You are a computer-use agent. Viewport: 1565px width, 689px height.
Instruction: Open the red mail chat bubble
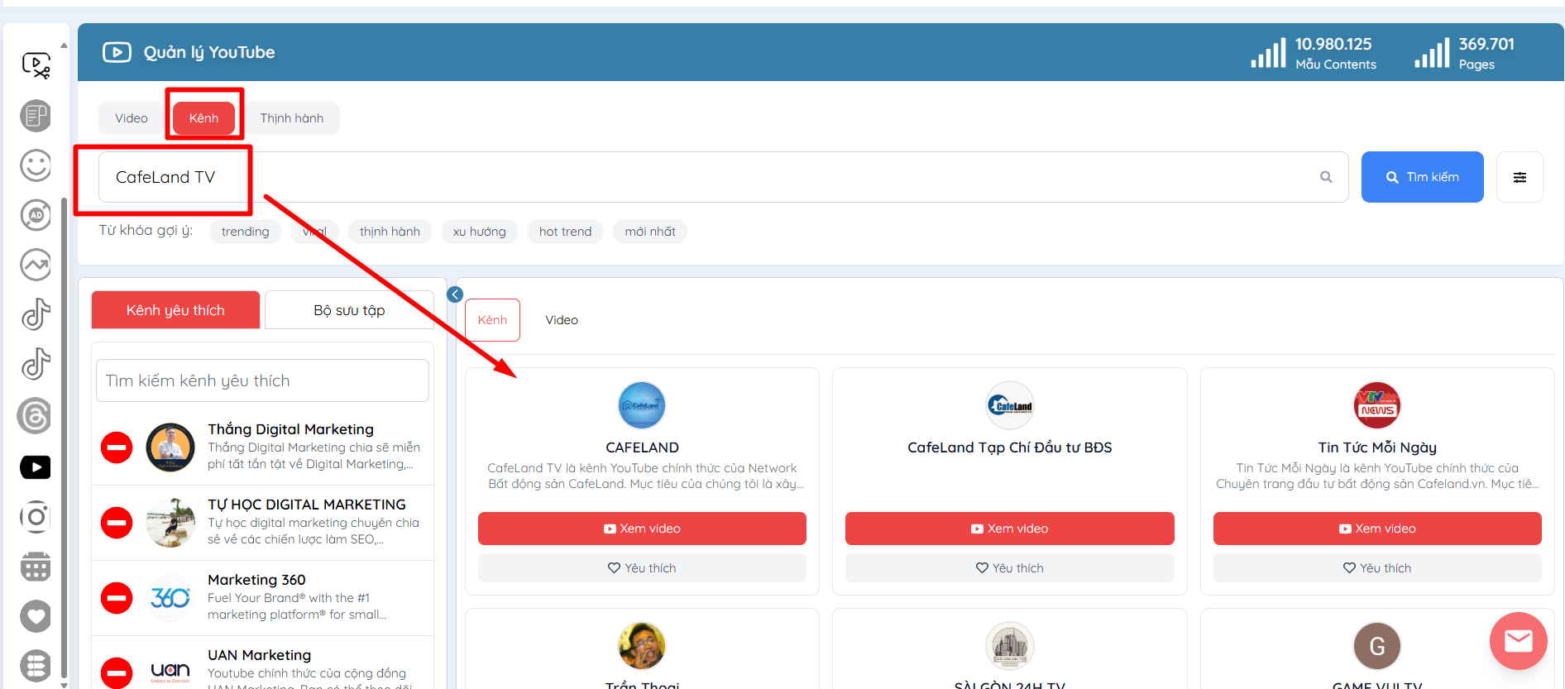click(1518, 641)
